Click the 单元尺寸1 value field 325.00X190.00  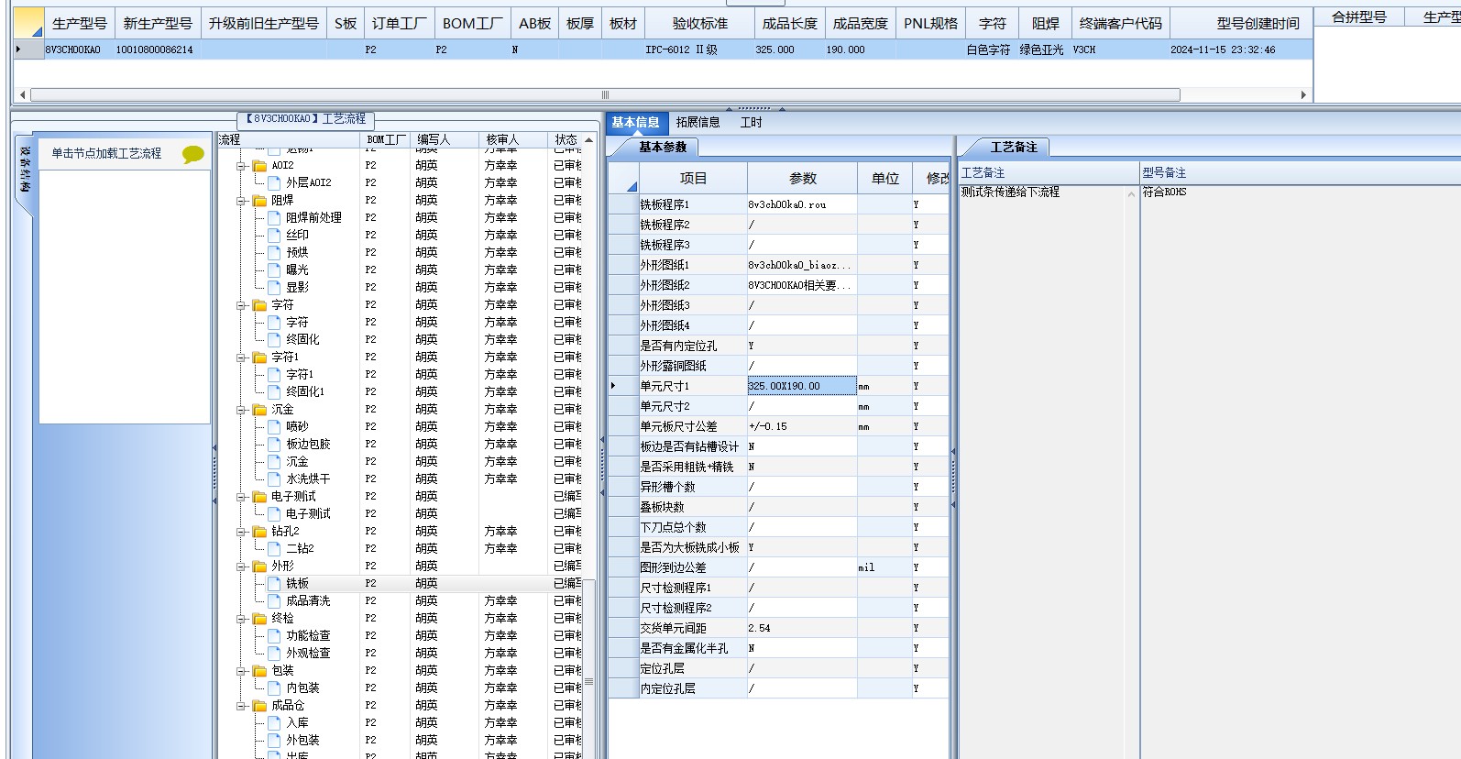click(801, 386)
